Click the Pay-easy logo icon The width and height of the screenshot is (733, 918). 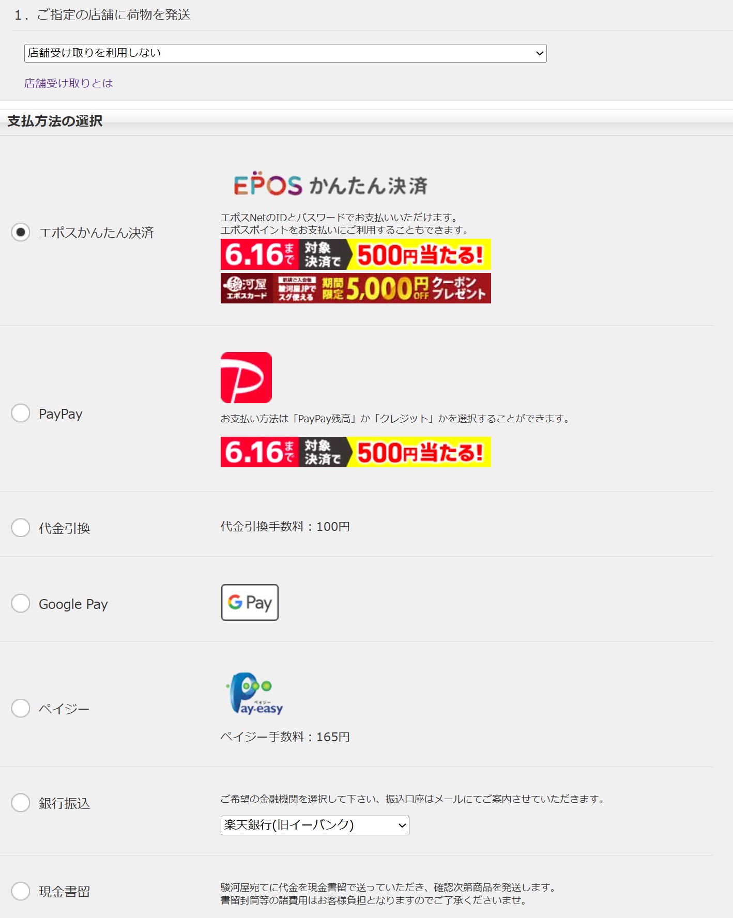(254, 694)
